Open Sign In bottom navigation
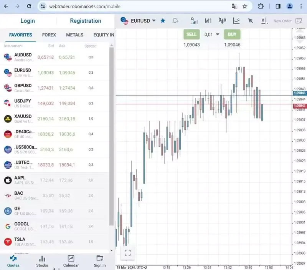307x270 pixels. [x=100, y=261]
